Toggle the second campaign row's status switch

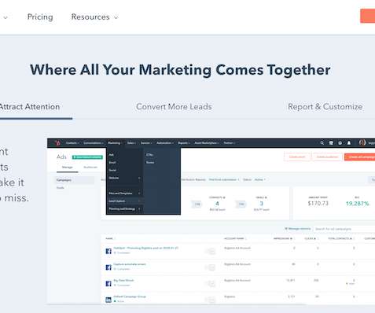point(210,267)
